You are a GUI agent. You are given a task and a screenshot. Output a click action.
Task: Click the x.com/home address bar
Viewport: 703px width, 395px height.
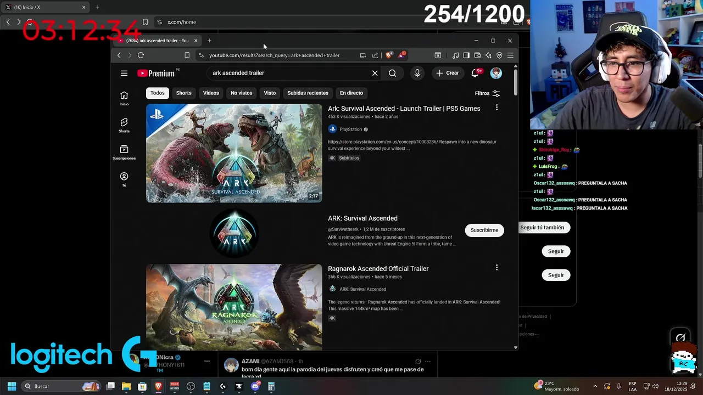pos(182,22)
